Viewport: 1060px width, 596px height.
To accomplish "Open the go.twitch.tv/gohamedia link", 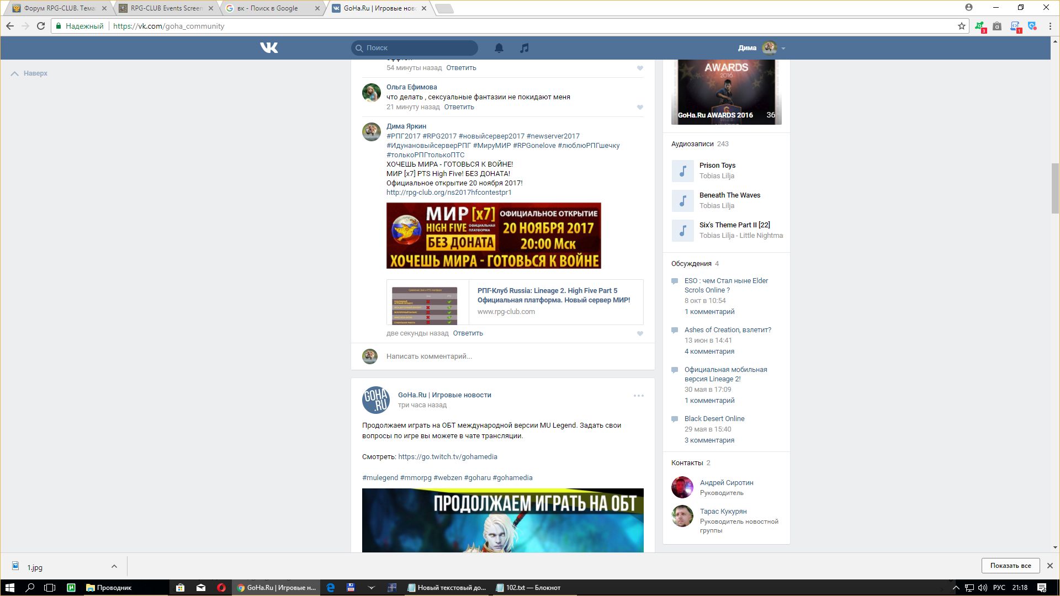I will click(x=447, y=457).
